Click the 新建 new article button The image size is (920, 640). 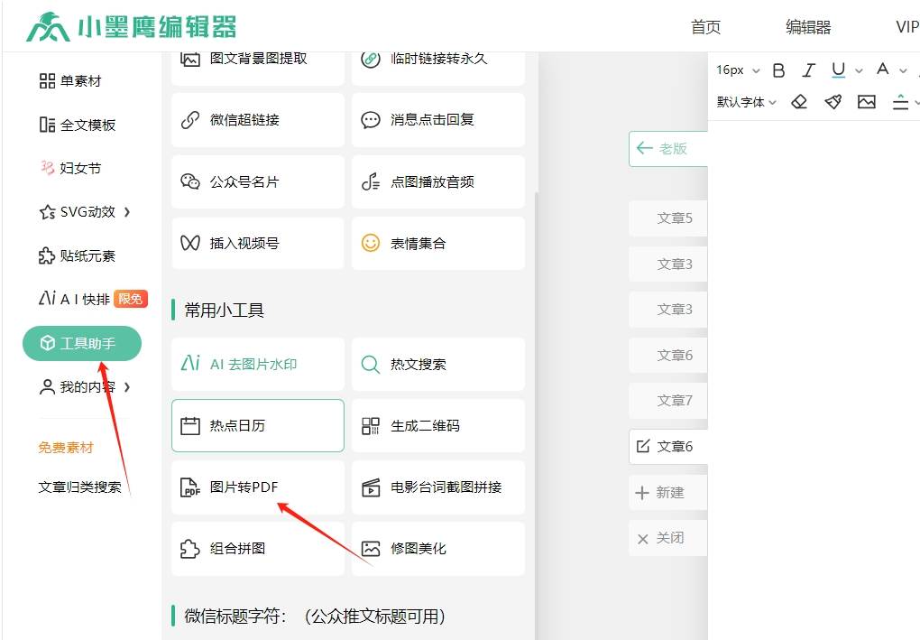pyautogui.click(x=667, y=493)
